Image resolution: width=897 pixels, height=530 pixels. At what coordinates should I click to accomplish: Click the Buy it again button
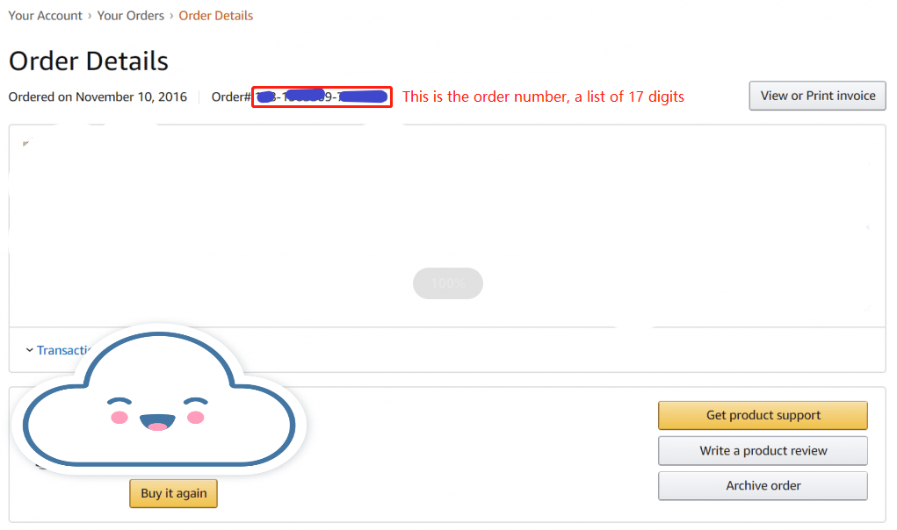tap(173, 493)
